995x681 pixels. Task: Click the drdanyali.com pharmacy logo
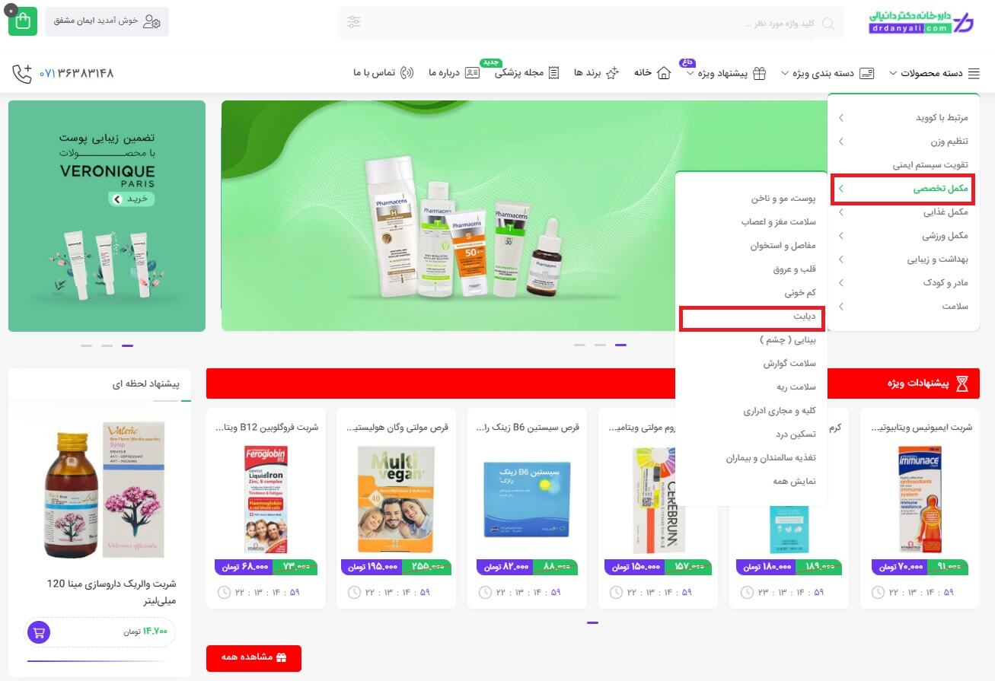tap(920, 22)
